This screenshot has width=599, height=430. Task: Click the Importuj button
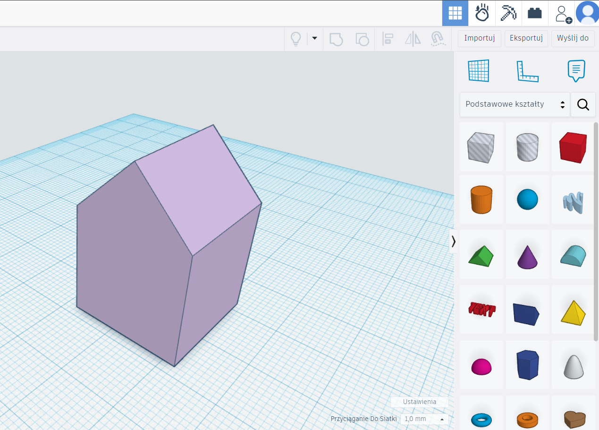click(479, 38)
